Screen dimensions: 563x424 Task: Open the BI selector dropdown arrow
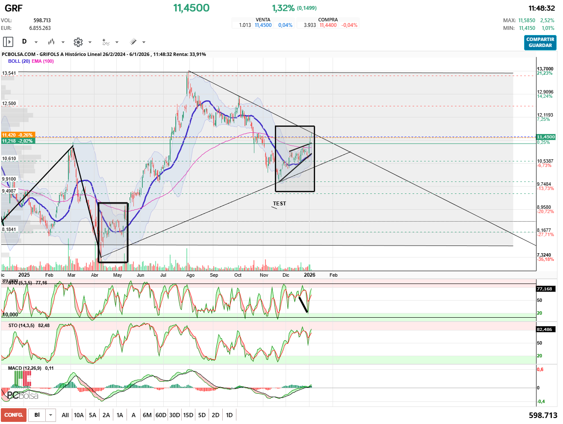click(x=51, y=415)
